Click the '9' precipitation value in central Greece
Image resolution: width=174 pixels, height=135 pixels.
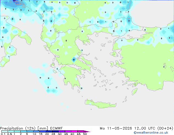(74, 60)
